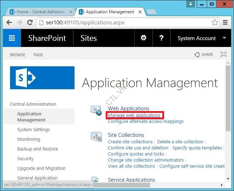The width and height of the screenshot is (234, 191).
Task: Click the browser forward arrow
Action: point(20,23)
